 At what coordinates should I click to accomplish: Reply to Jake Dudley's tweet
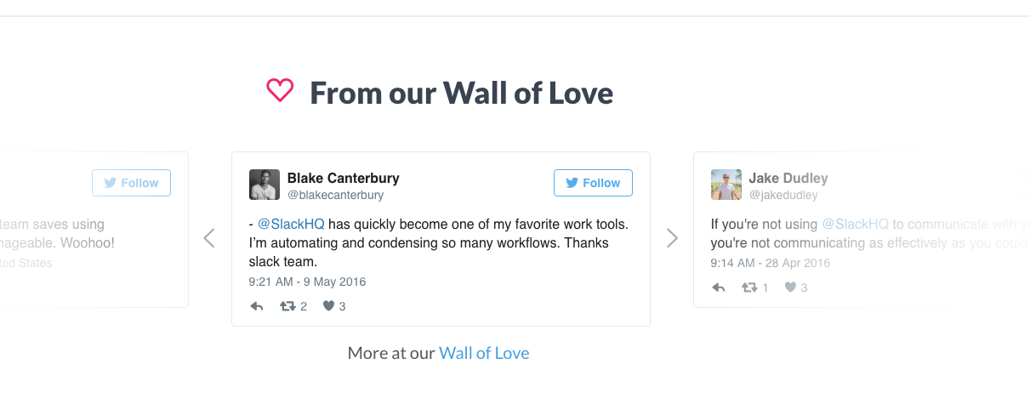point(719,287)
